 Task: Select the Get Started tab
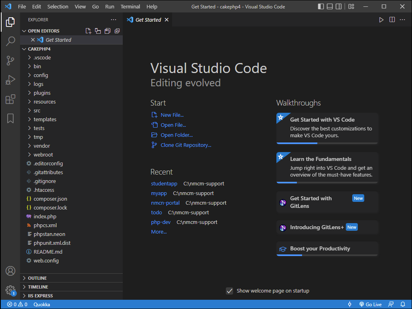coord(148,20)
